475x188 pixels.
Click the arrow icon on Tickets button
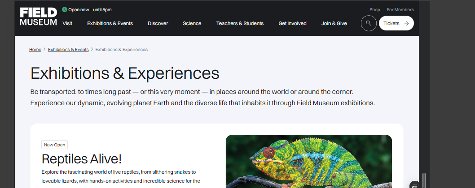point(406,23)
